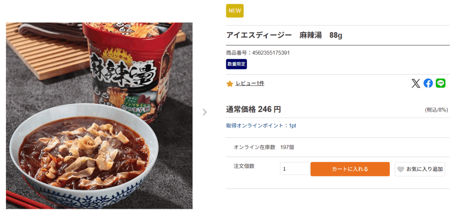Click the (税込/8%) tax label
This screenshot has height=212, width=467.
pos(436,110)
